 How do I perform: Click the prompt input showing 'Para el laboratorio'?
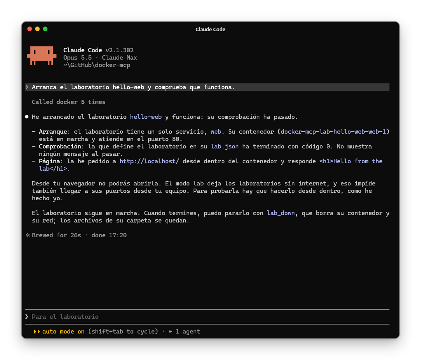tap(207, 317)
